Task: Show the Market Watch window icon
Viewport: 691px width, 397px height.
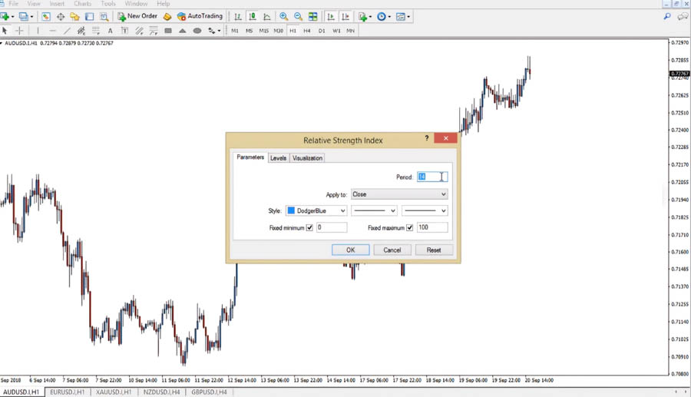Action: tap(46, 16)
